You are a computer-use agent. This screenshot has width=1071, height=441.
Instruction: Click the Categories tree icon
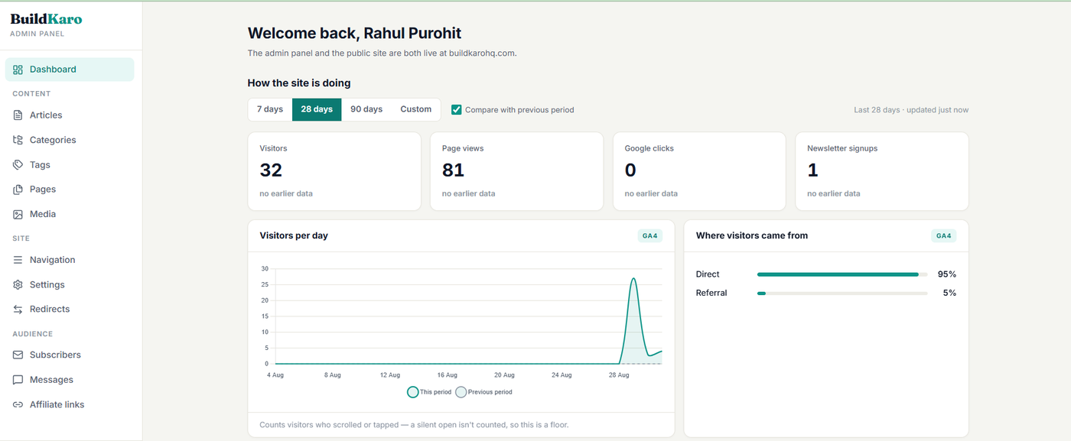18,140
